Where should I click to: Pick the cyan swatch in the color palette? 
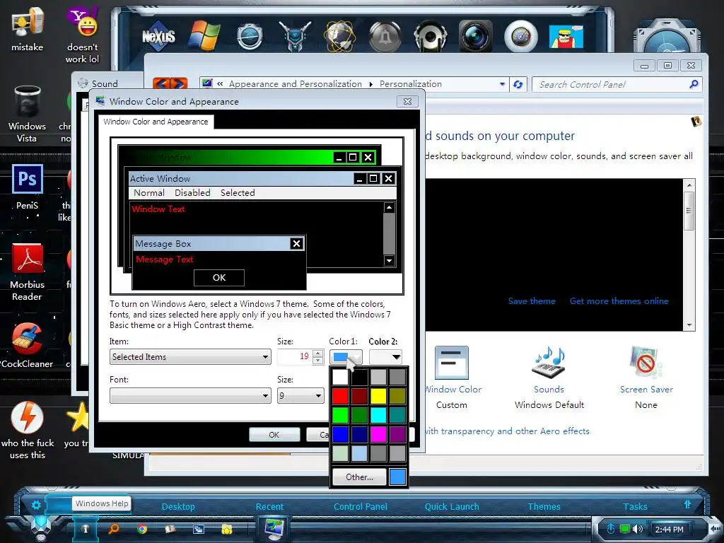click(x=378, y=414)
